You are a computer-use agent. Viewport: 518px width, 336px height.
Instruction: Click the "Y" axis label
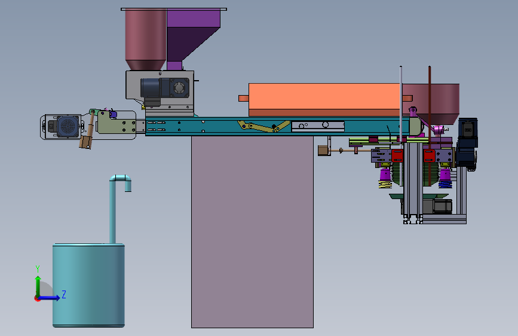38,269
